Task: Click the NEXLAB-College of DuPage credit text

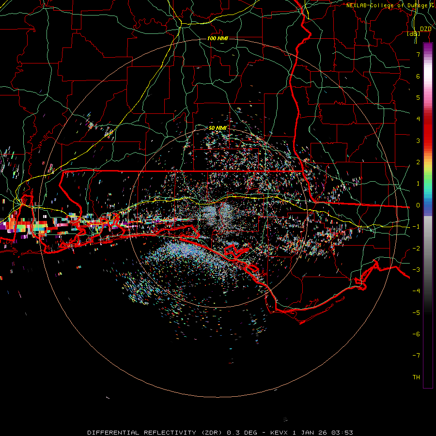Action: tap(390, 5)
